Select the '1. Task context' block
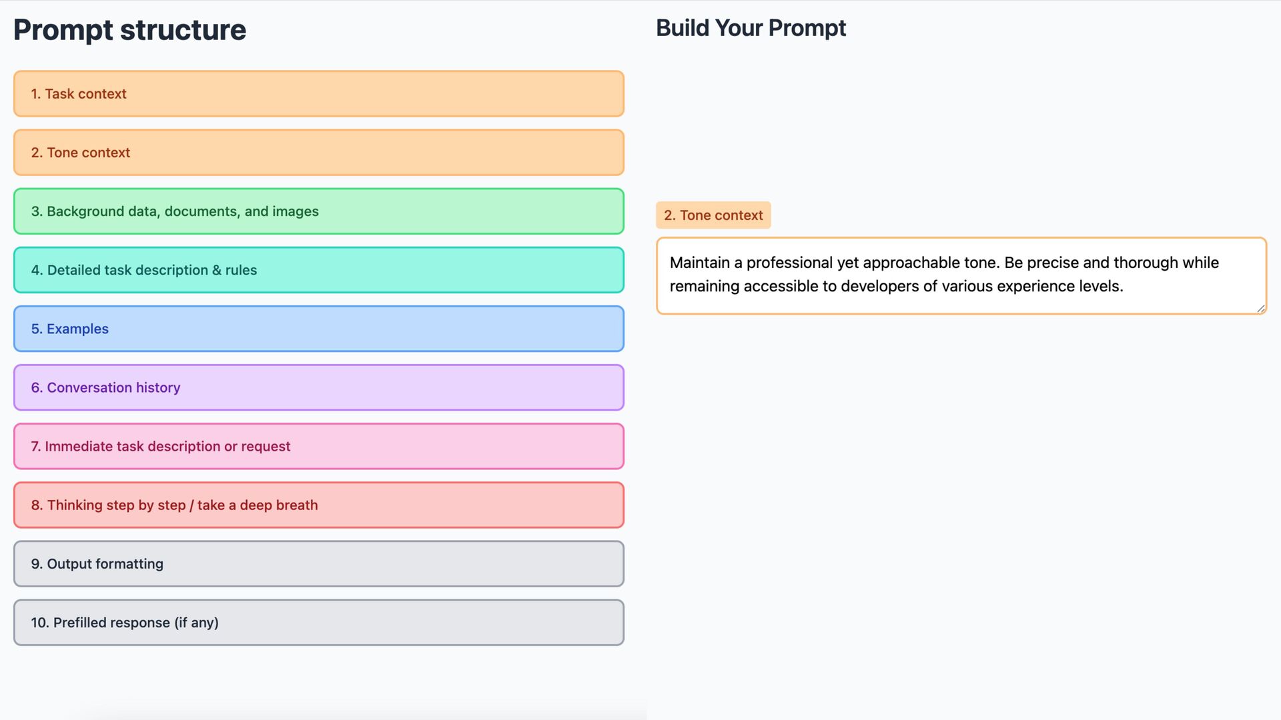This screenshot has height=720, width=1281. (319, 94)
